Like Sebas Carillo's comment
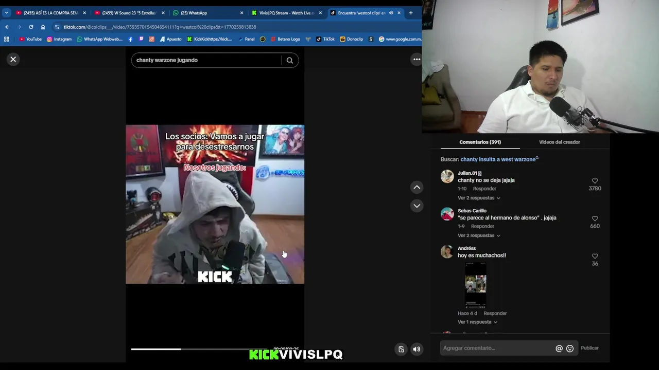 (595, 218)
